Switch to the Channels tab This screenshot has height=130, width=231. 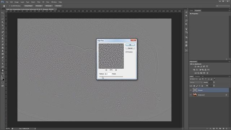pyautogui.click(x=197, y=76)
